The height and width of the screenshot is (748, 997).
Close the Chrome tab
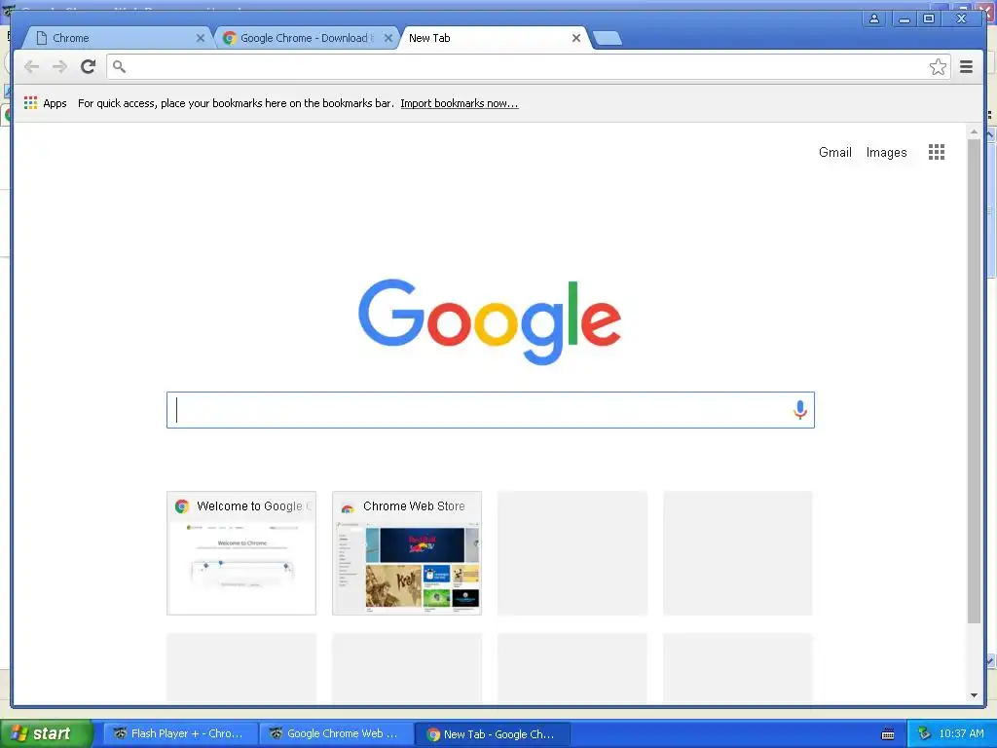(201, 38)
